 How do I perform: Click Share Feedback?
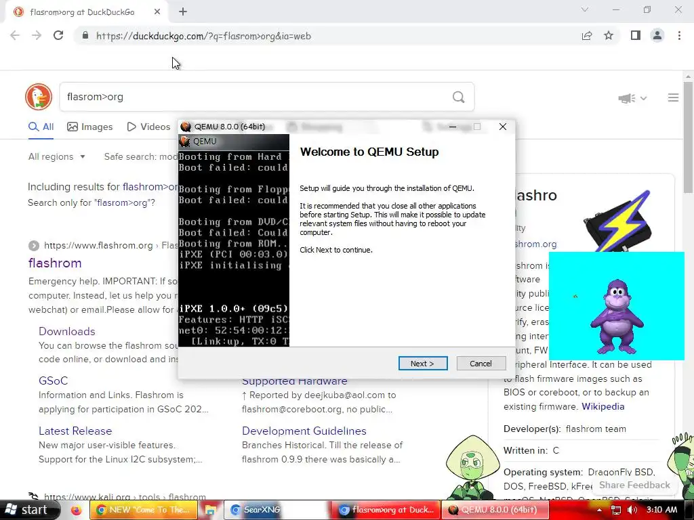(x=634, y=485)
